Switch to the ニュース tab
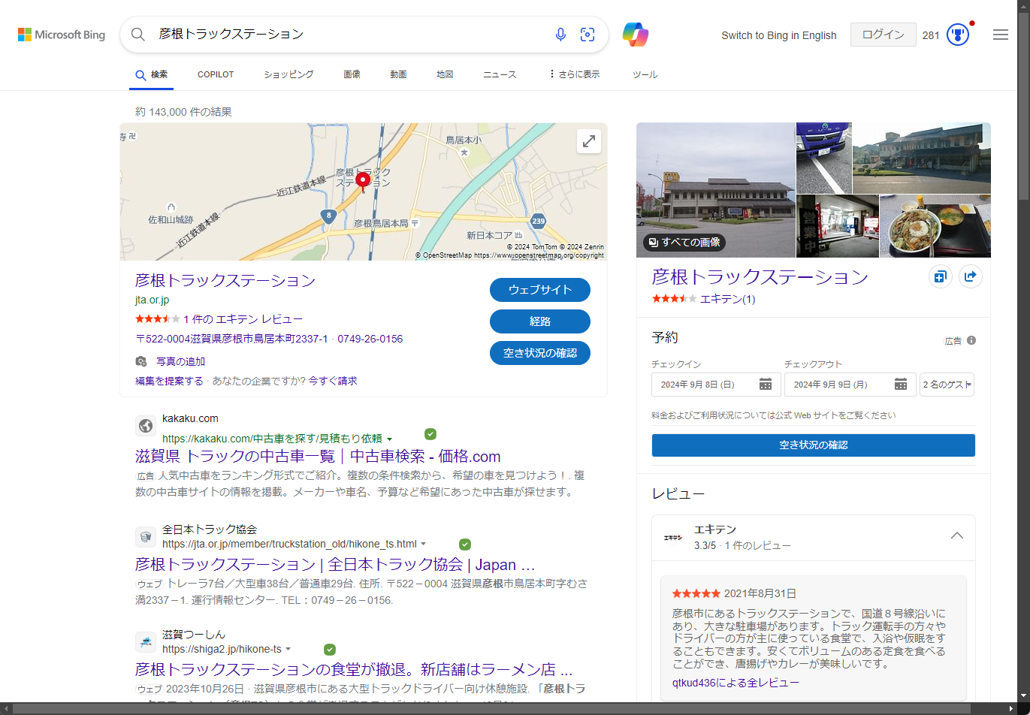 [500, 74]
